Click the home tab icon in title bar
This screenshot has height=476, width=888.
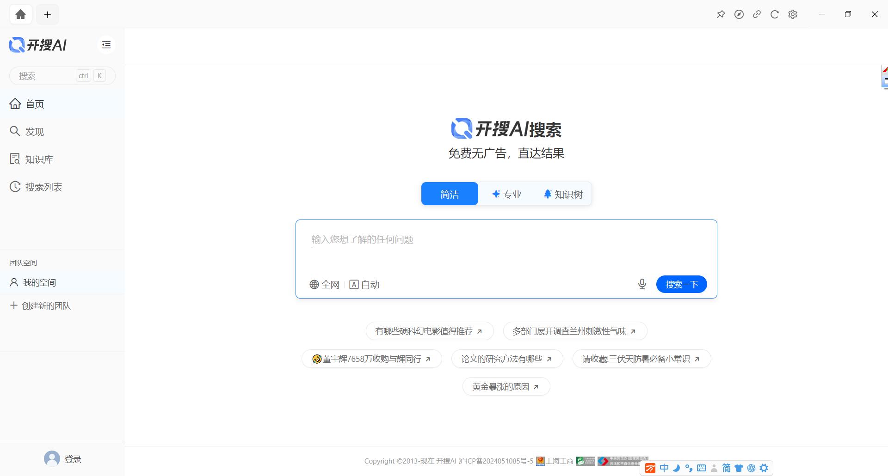click(20, 14)
